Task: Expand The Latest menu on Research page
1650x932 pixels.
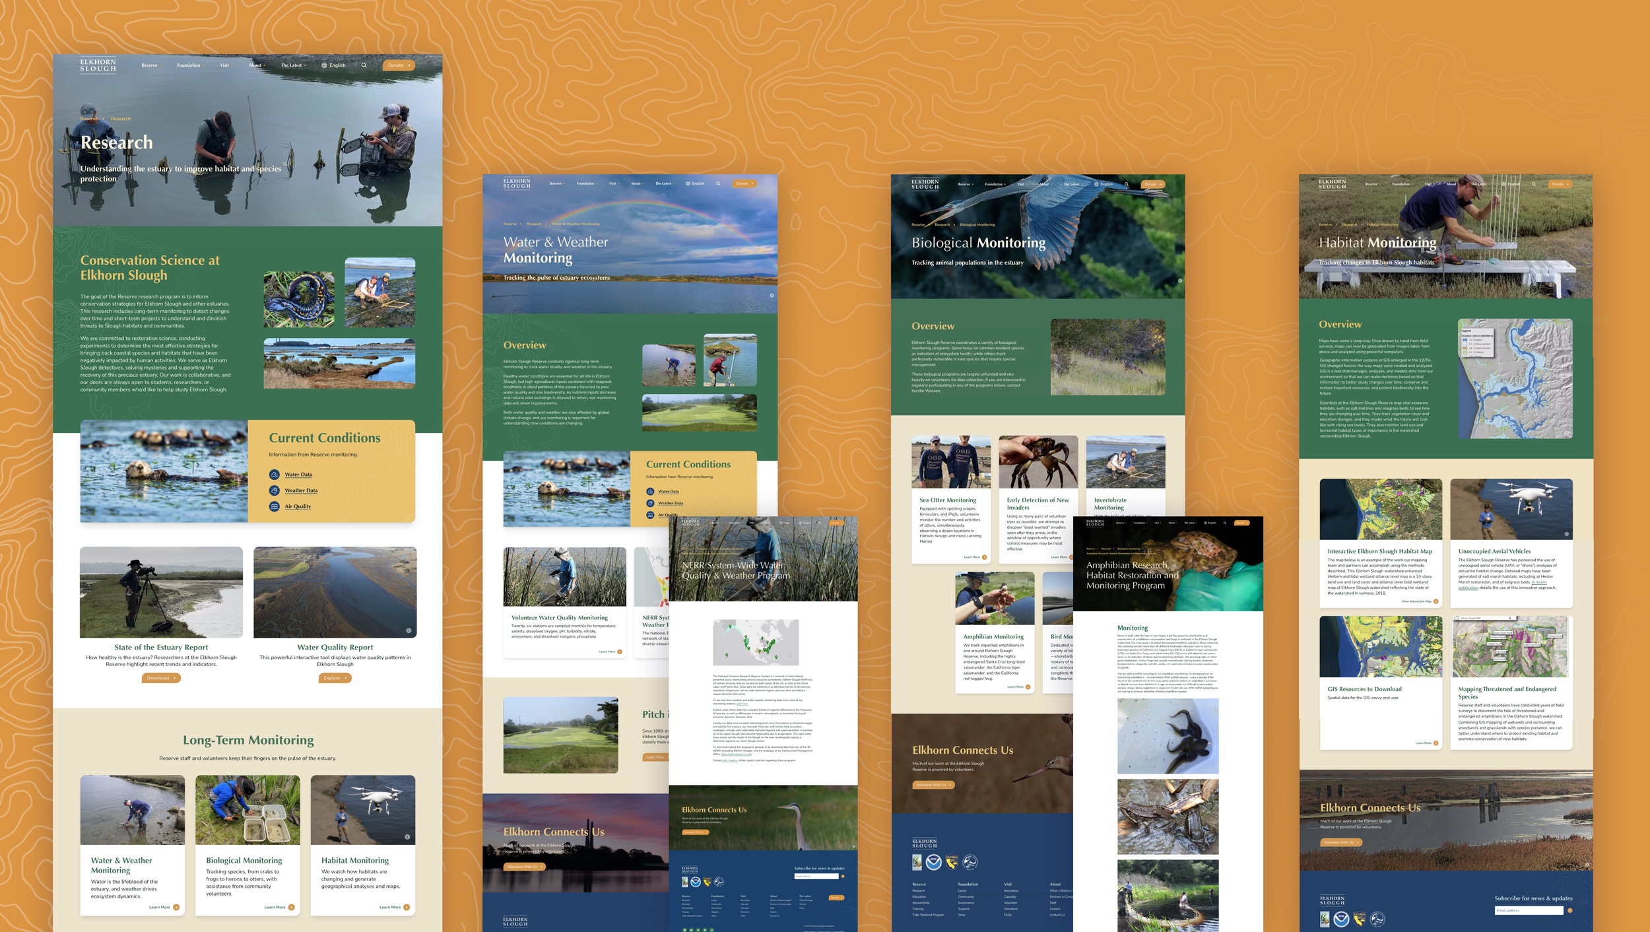Action: click(x=294, y=65)
